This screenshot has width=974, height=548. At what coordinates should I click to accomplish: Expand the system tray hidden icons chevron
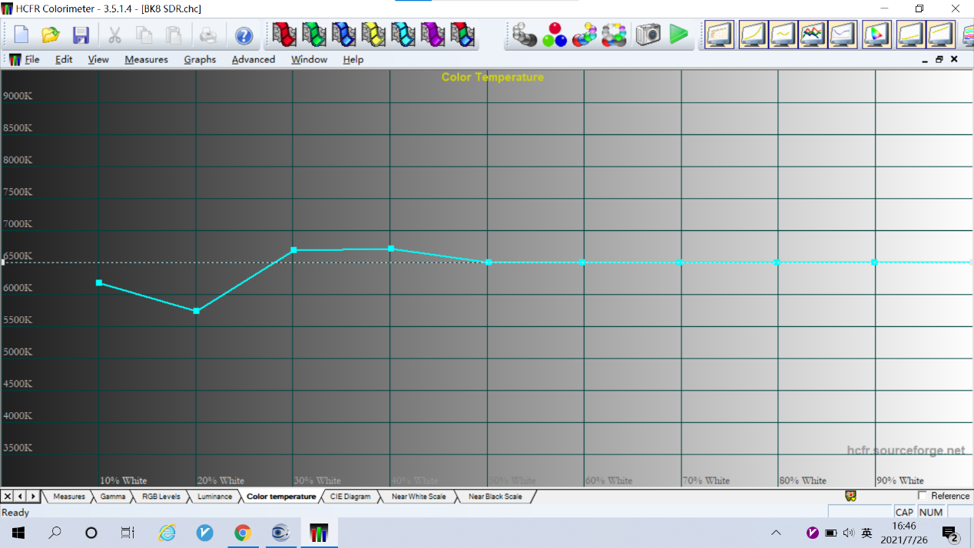pyautogui.click(x=776, y=533)
